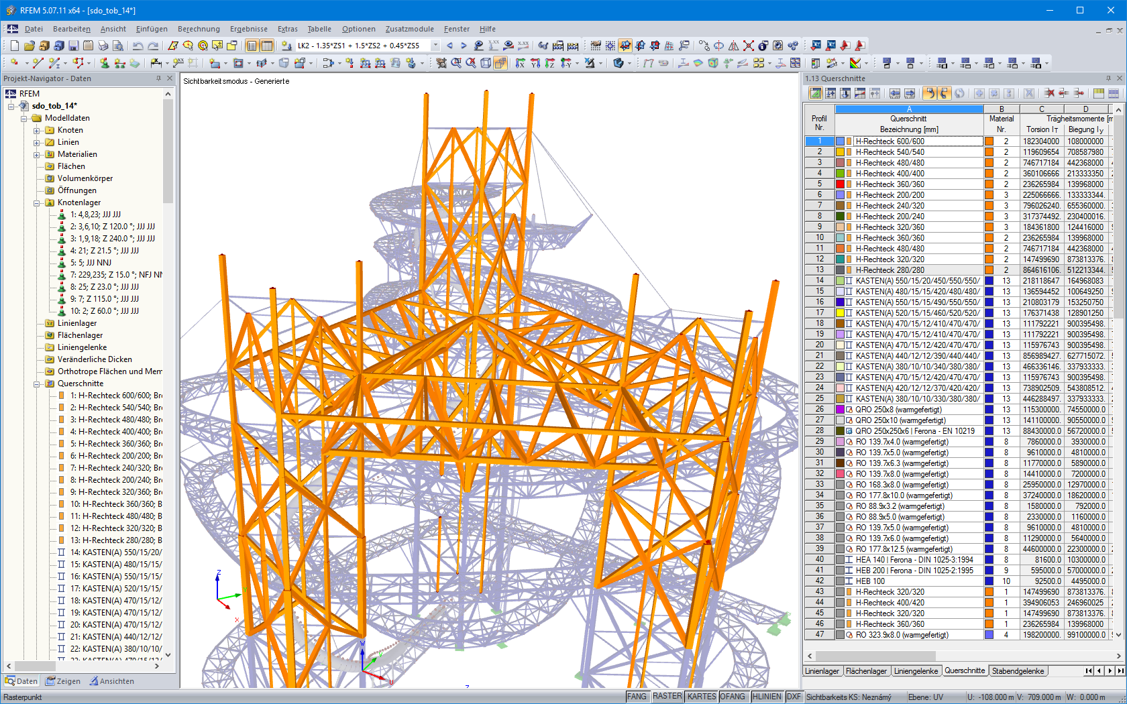This screenshot has width=1127, height=704.
Task: Click the Liniengelenke tab button below the table
Action: [916, 670]
